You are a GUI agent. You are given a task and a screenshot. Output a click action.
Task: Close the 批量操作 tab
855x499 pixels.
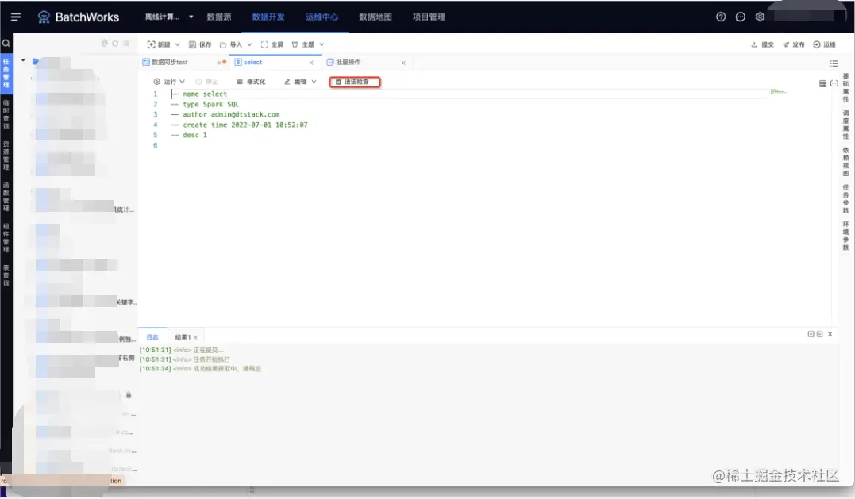click(x=403, y=63)
